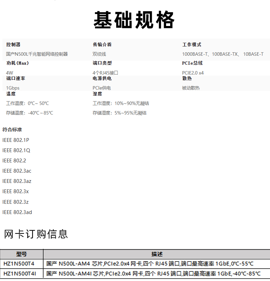This screenshot has width=270, height=281.
Task: Select the 功耗(Max) label
Action: (x=17, y=63)
